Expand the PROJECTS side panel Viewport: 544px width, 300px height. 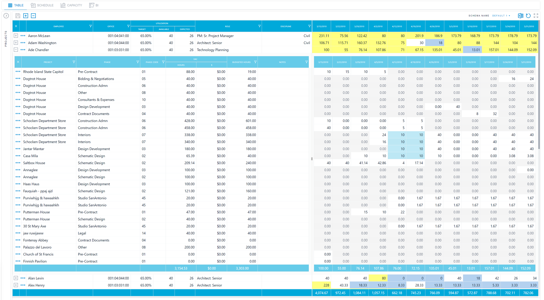(x=6, y=15)
